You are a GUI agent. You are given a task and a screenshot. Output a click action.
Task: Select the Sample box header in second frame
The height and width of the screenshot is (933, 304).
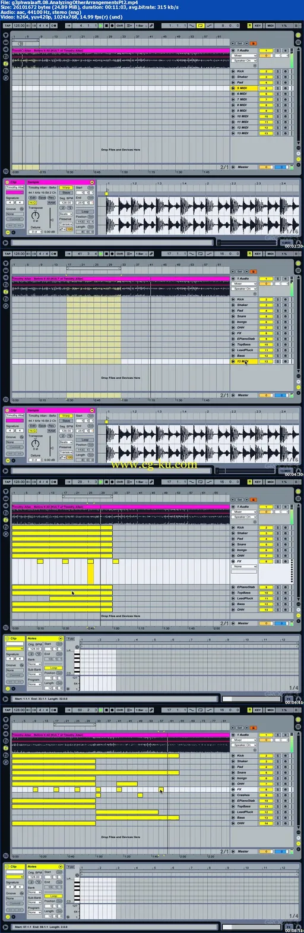61,410
